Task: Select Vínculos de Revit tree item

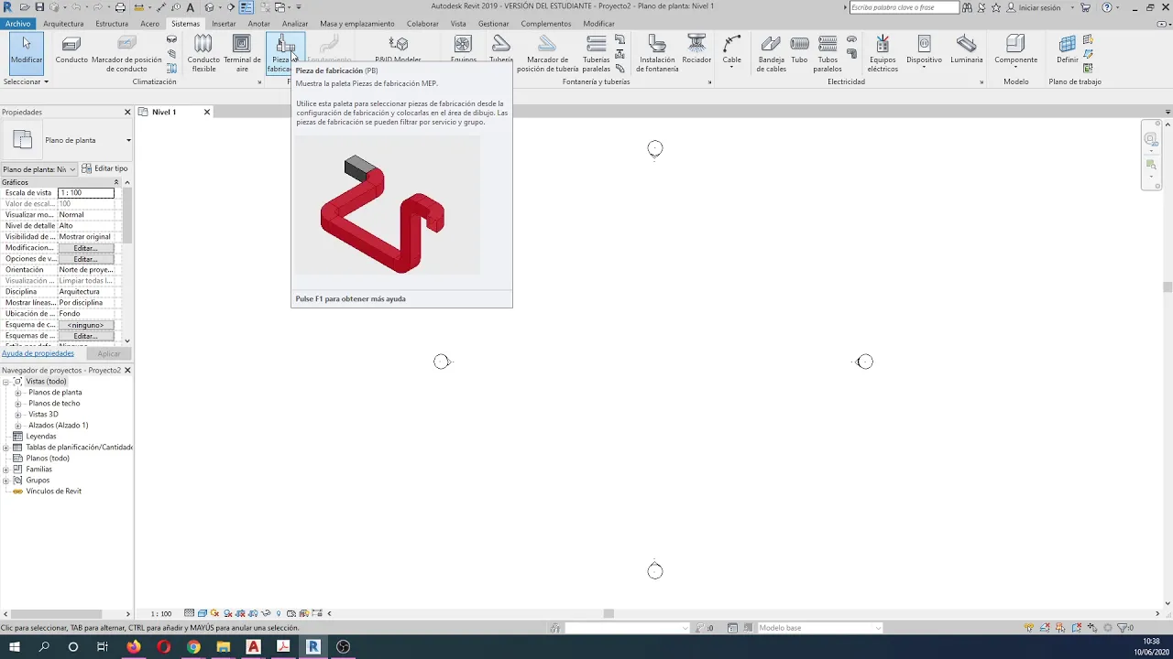Action: point(53,492)
